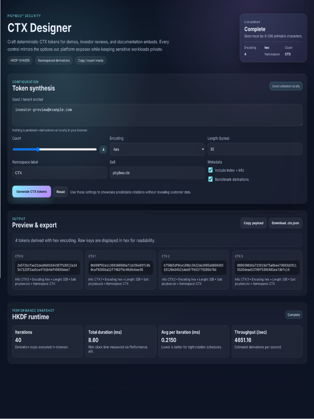Disable the Benchmark derivations checkbox
This screenshot has width=314, height=419.
click(x=210, y=179)
